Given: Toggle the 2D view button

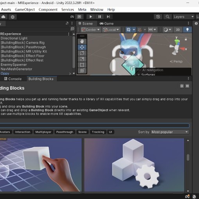Looking at the screenshot, I should (178, 30).
